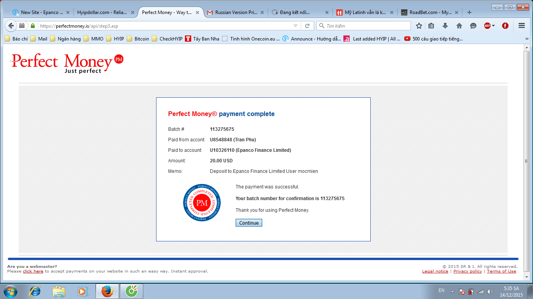The image size is (533, 299).
Task: Open the Báo chí bookmark folder
Action: tap(17, 39)
